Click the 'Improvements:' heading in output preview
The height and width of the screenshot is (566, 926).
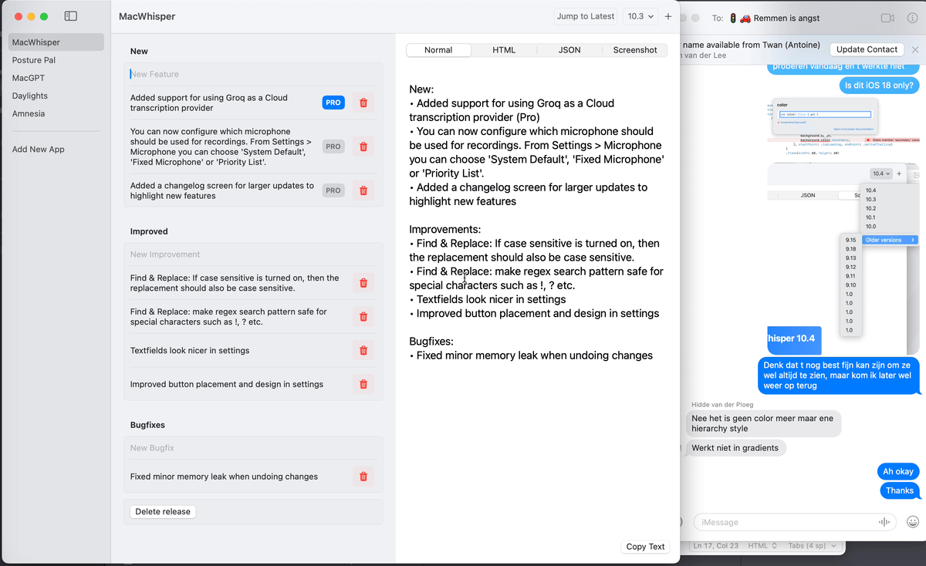pos(445,229)
